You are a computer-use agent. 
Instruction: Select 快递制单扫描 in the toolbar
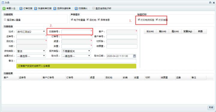43,8
